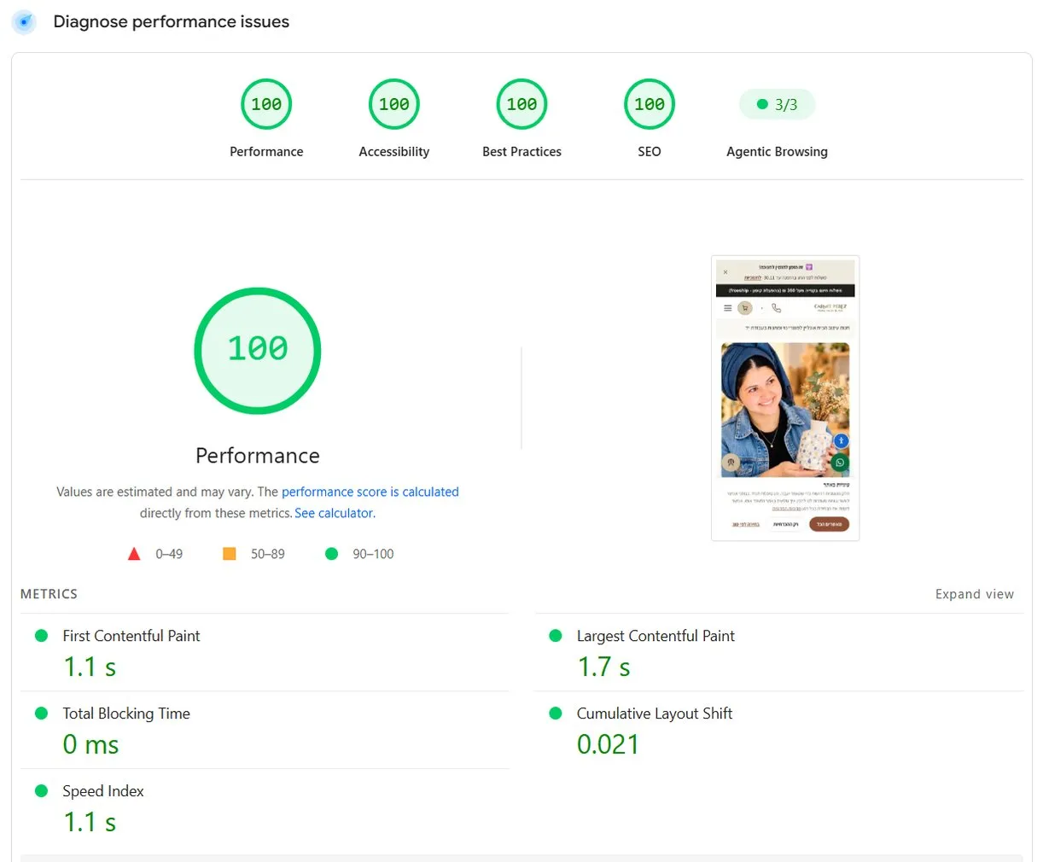Click the 'Agentic Browsing' label

777,151
